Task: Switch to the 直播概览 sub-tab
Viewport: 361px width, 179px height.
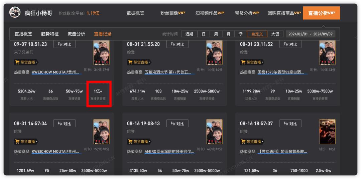Action: pos(23,34)
